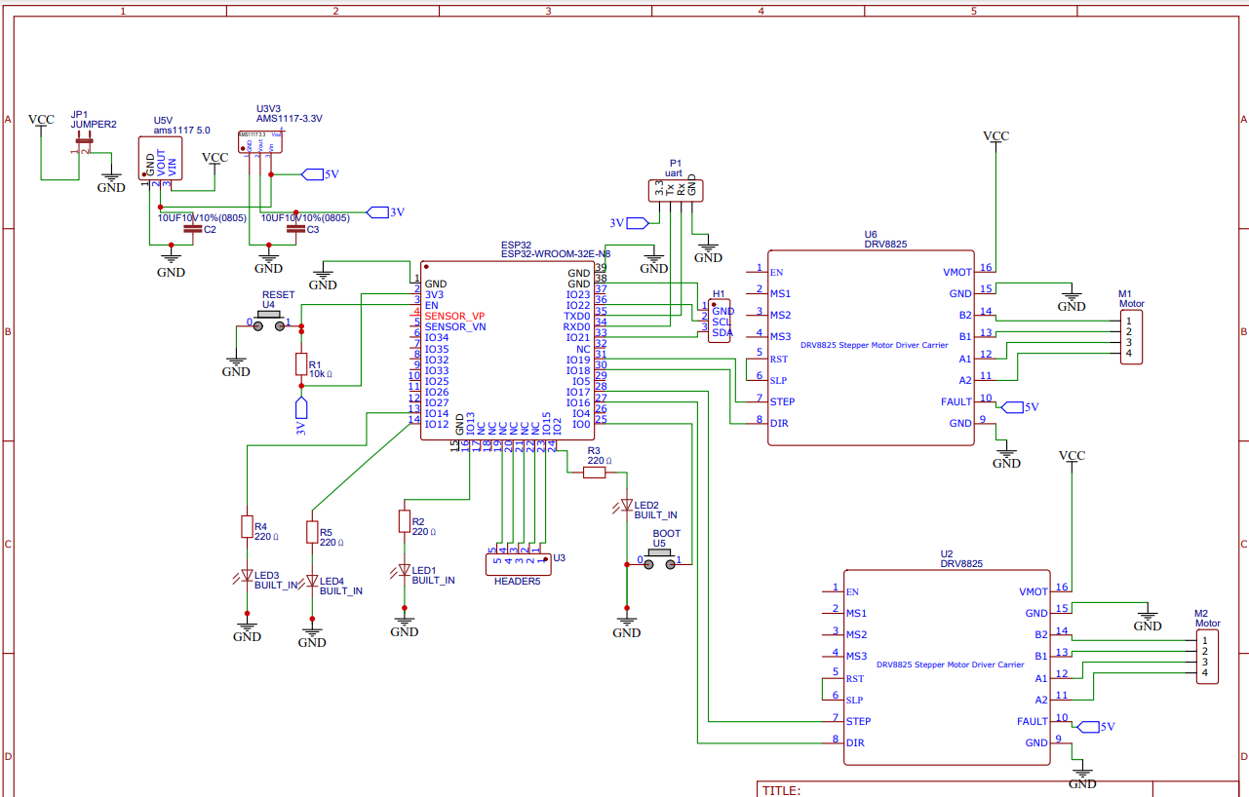Click the VCC power symbol above U2
The image size is (1249, 797).
tap(1072, 455)
